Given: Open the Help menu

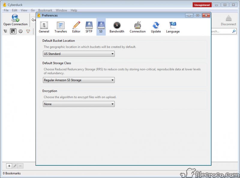Looking at the screenshot, I should (74, 10).
